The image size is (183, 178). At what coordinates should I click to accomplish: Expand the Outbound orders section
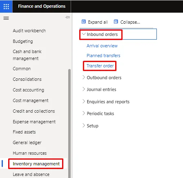[84, 77]
